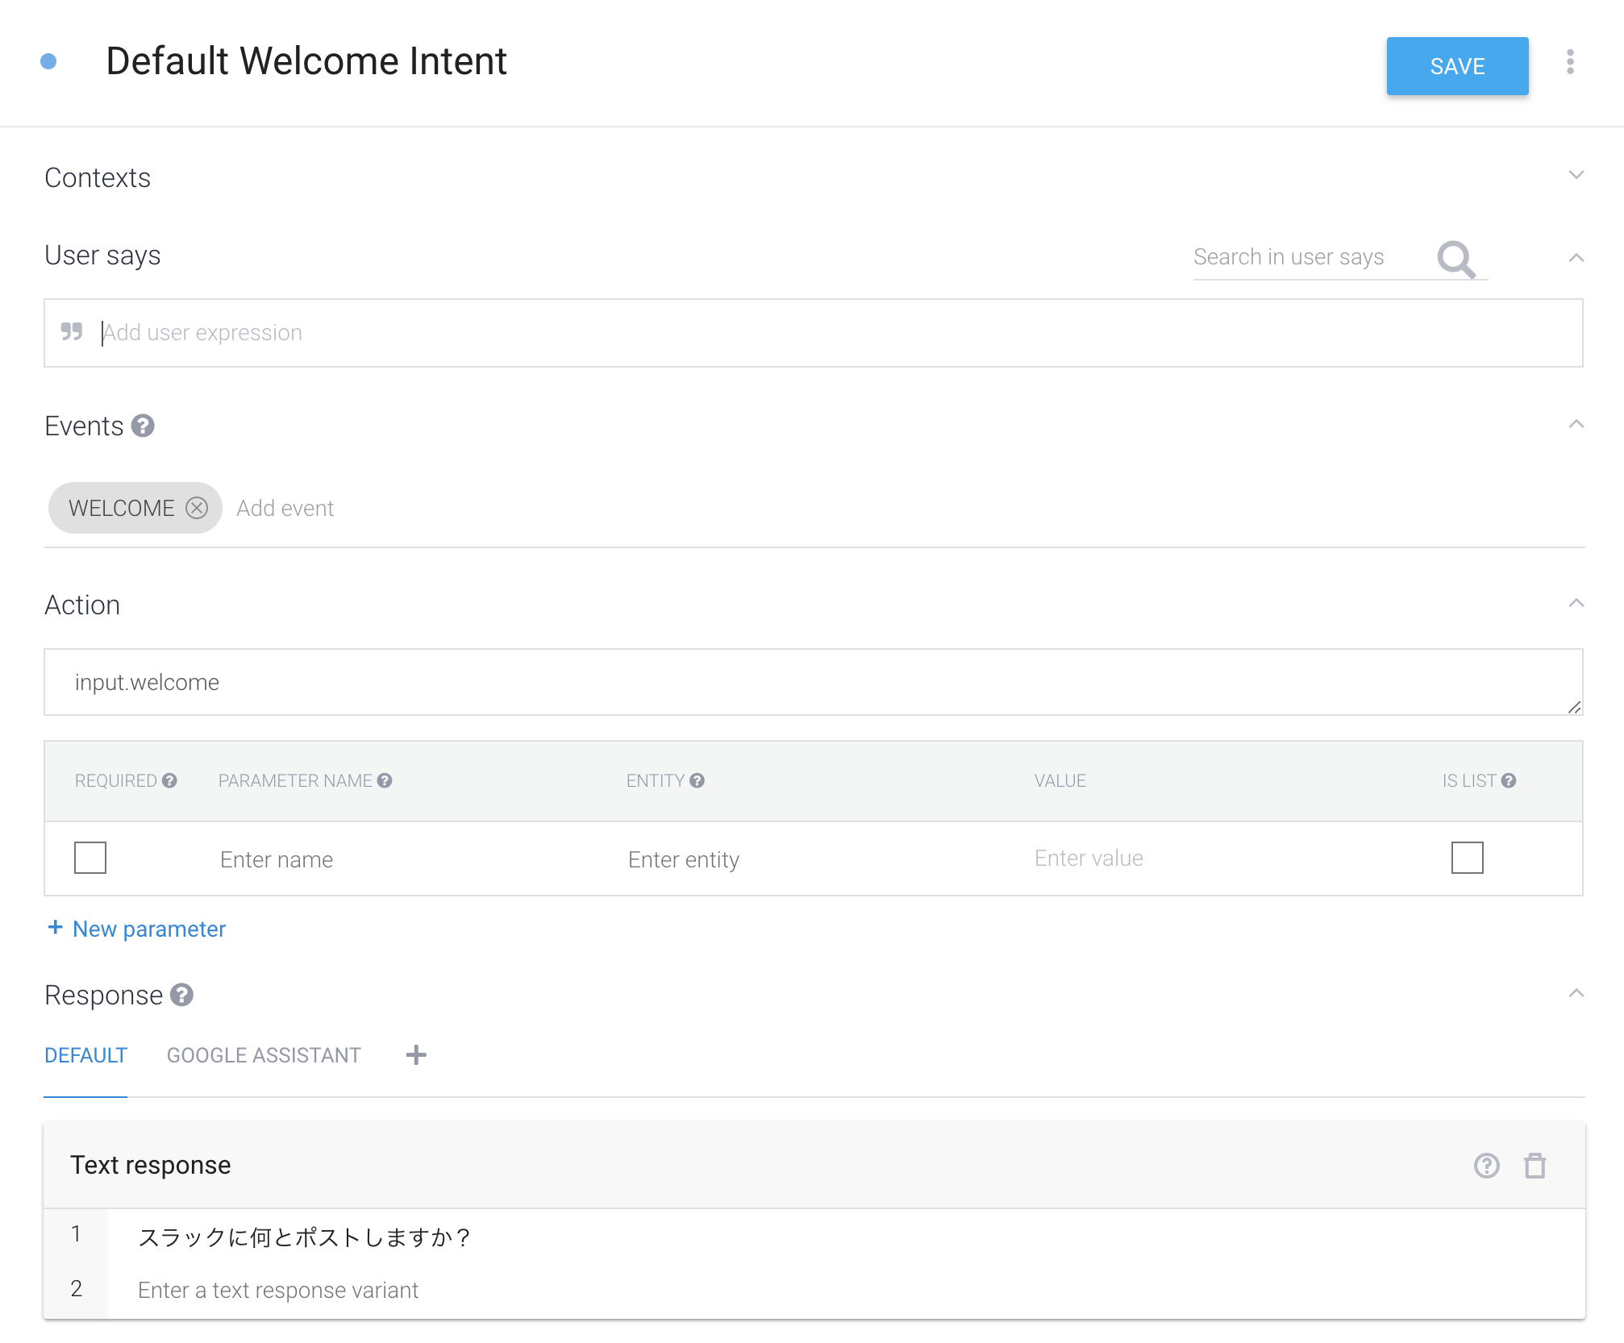
Task: Check the Required parameter checkbox
Action: pos(90,858)
